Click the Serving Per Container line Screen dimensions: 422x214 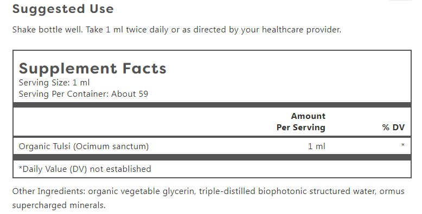pos(84,94)
